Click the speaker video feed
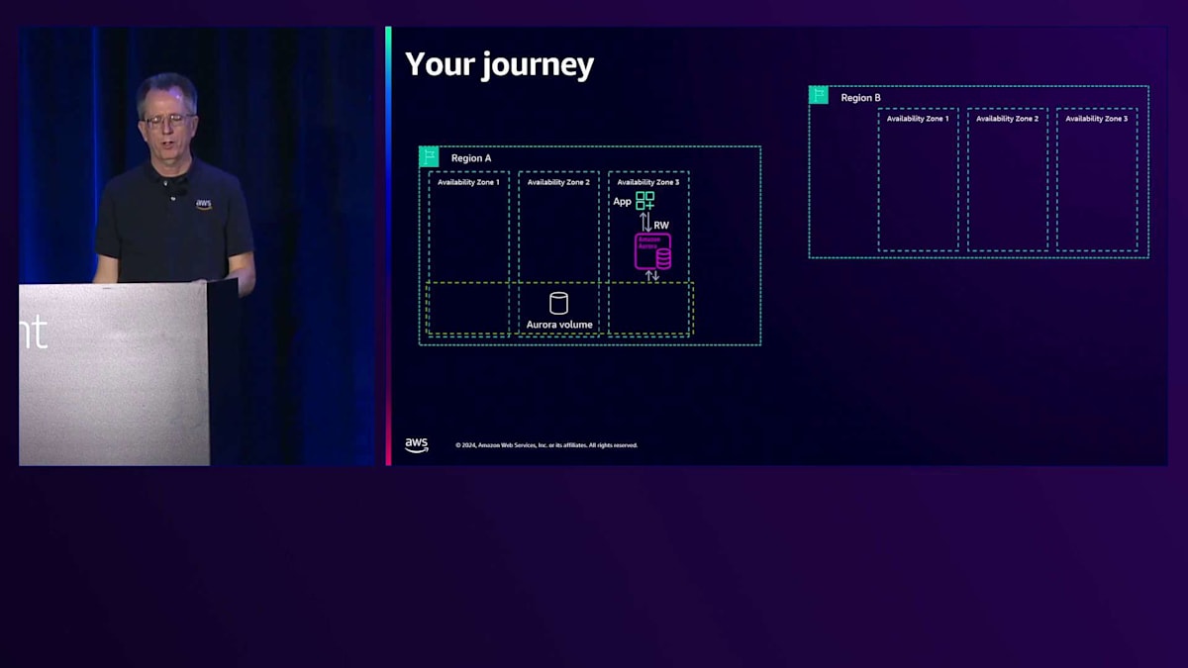This screenshot has width=1188, height=668. (198, 245)
